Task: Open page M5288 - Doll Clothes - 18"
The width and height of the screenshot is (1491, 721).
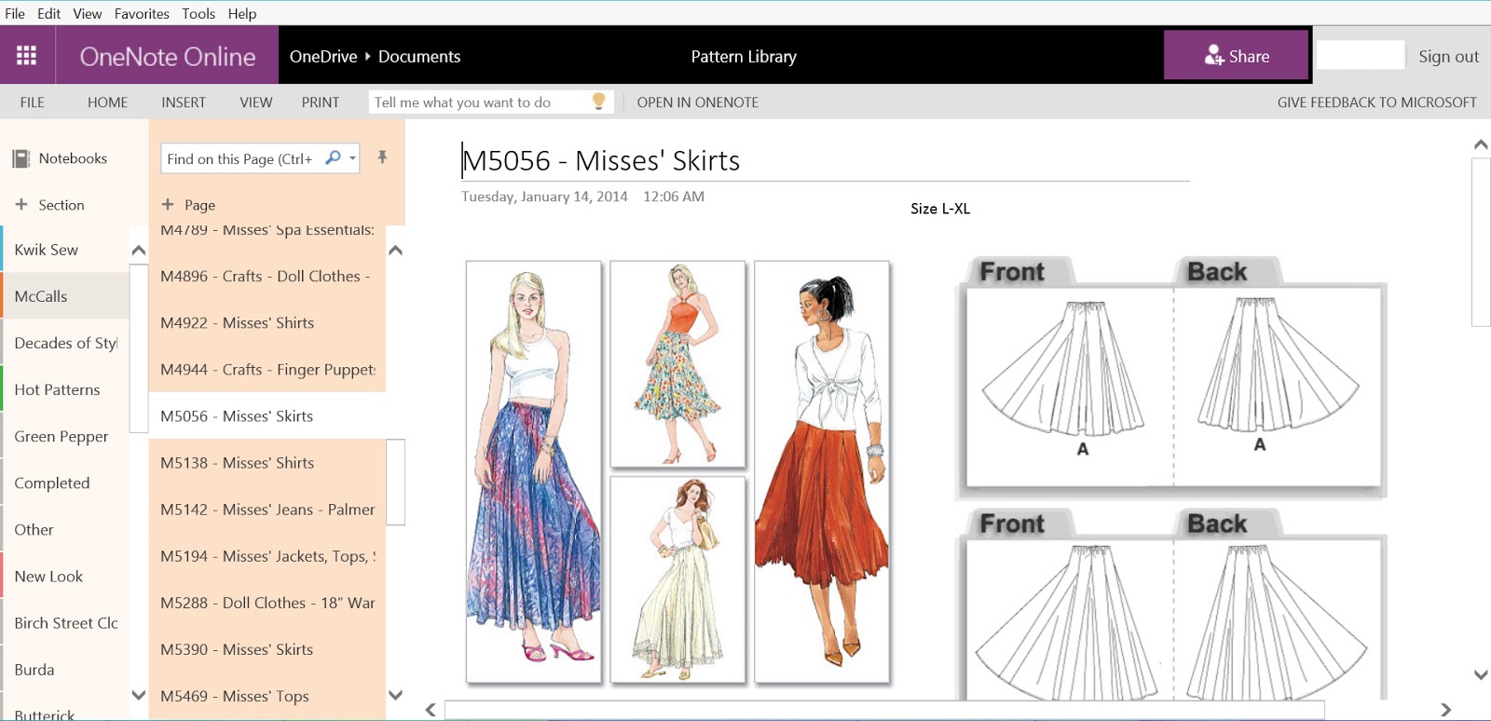Action: [x=267, y=602]
